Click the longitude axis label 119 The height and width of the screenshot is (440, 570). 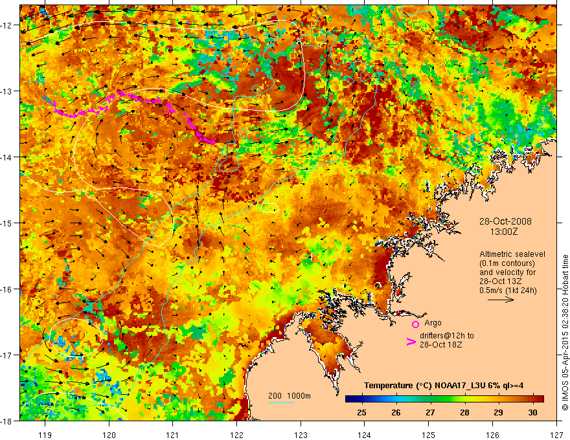pyautogui.click(x=45, y=435)
